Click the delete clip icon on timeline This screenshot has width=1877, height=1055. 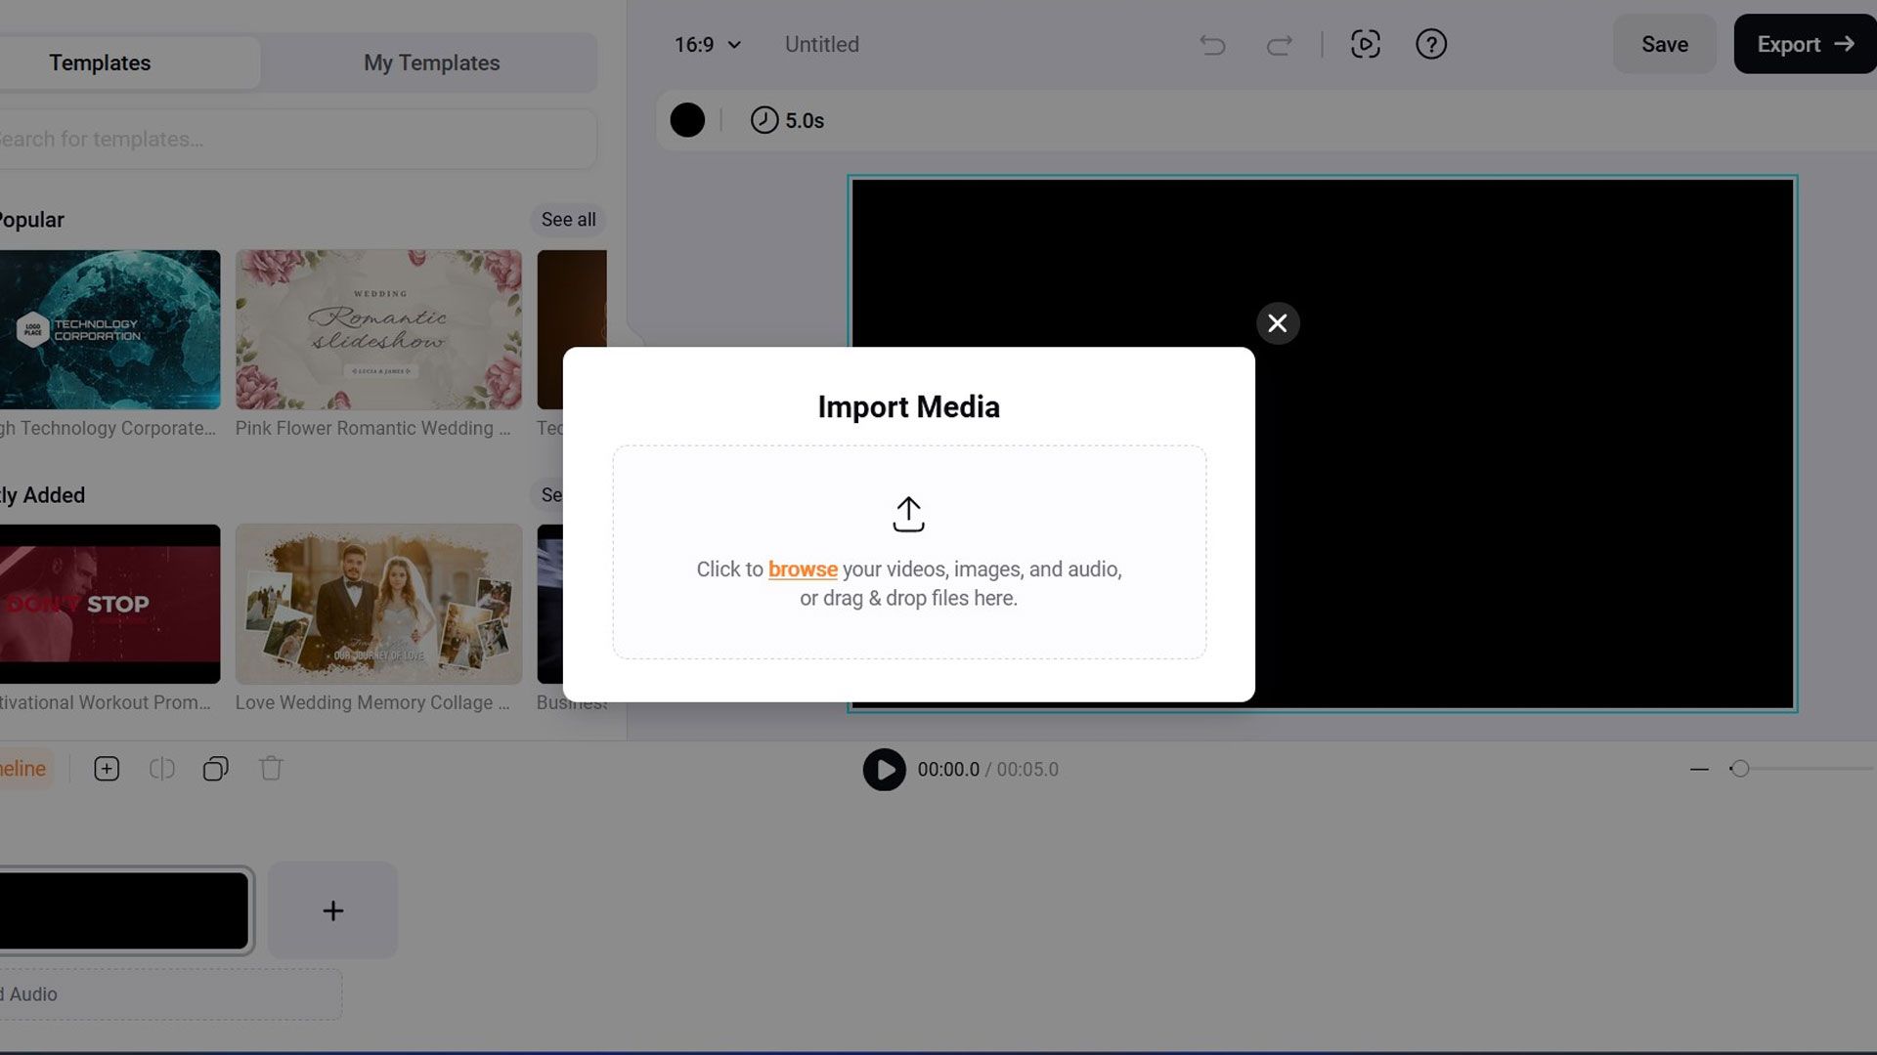tap(270, 769)
